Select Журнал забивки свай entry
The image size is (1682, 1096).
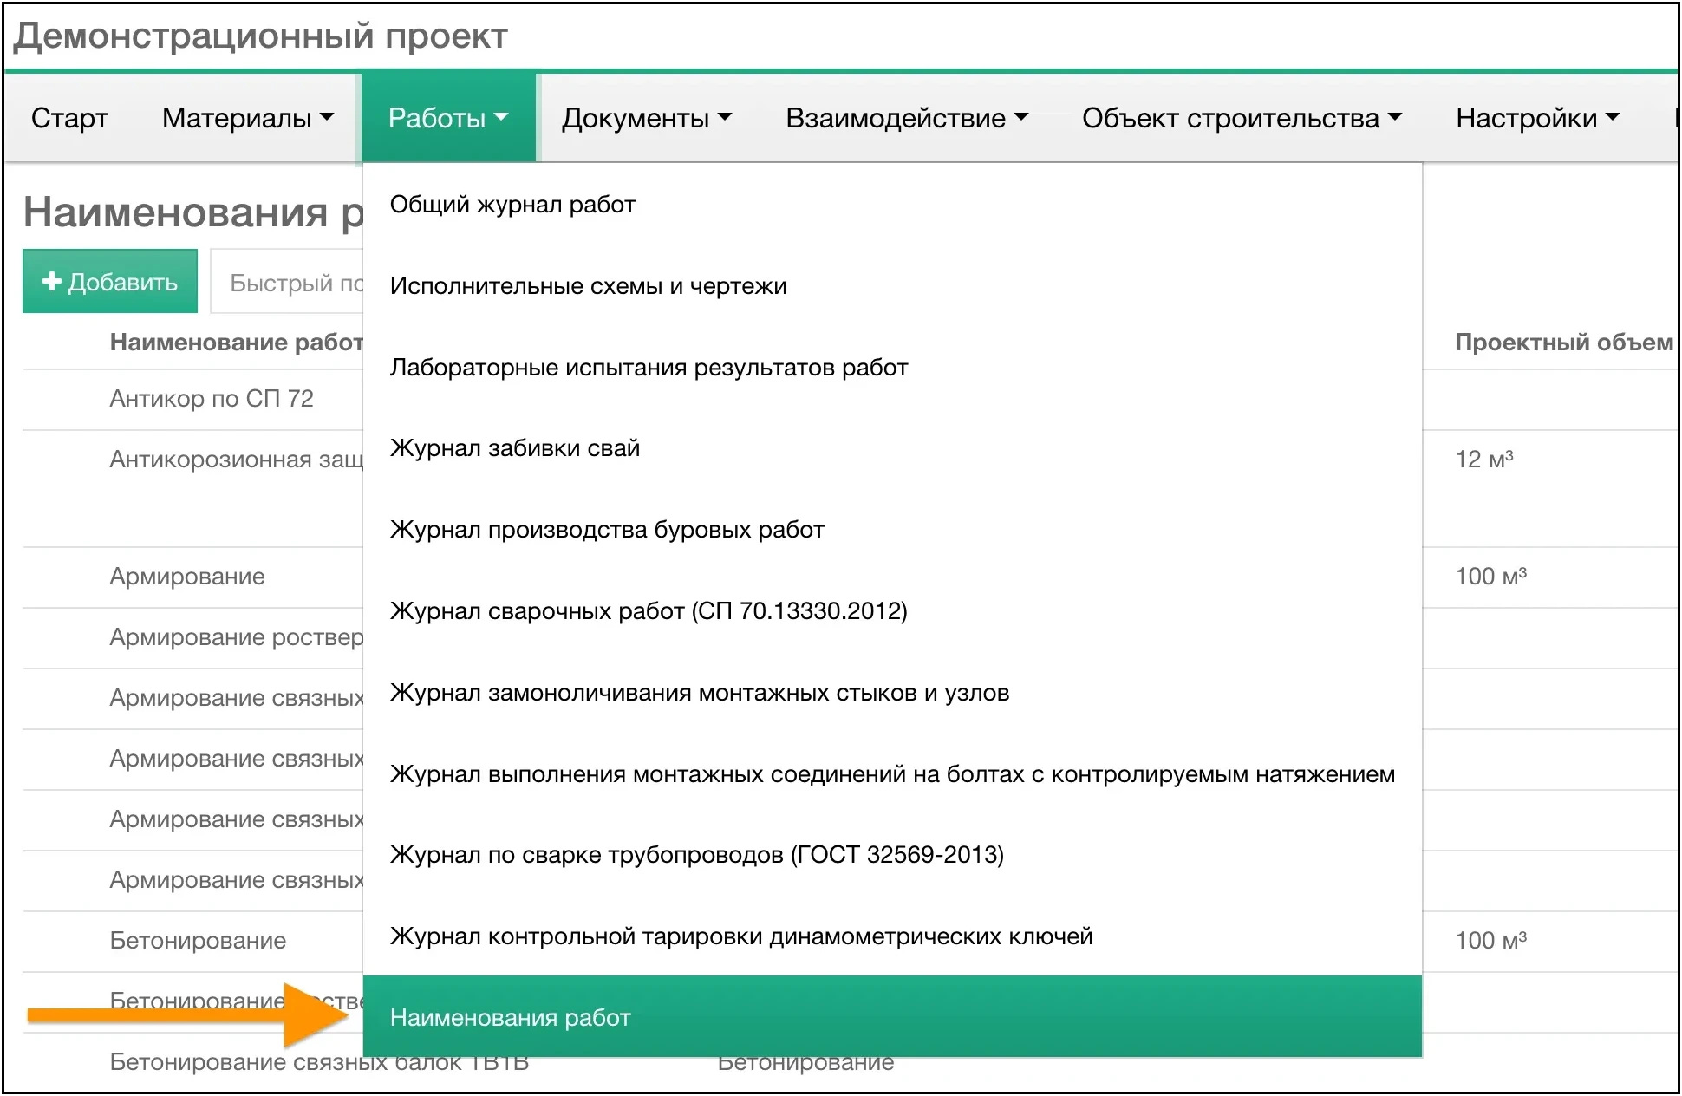pos(515,448)
